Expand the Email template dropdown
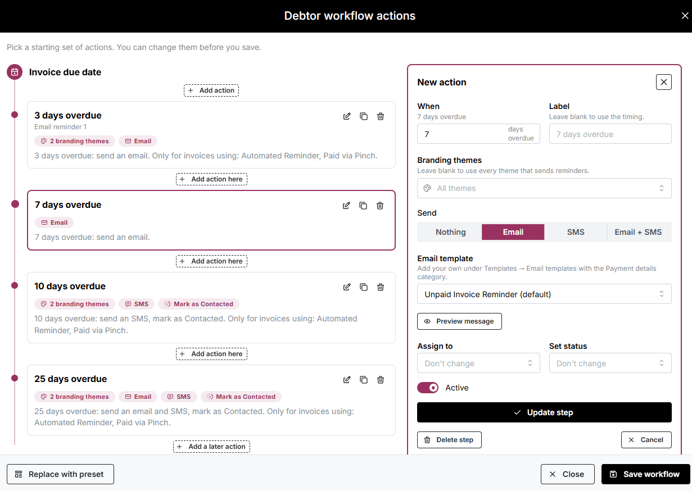The height and width of the screenshot is (491, 692). coord(544,294)
